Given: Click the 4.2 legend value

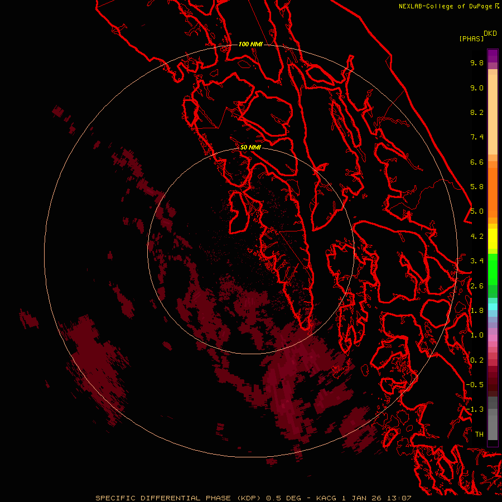Looking at the screenshot, I should 477,236.
